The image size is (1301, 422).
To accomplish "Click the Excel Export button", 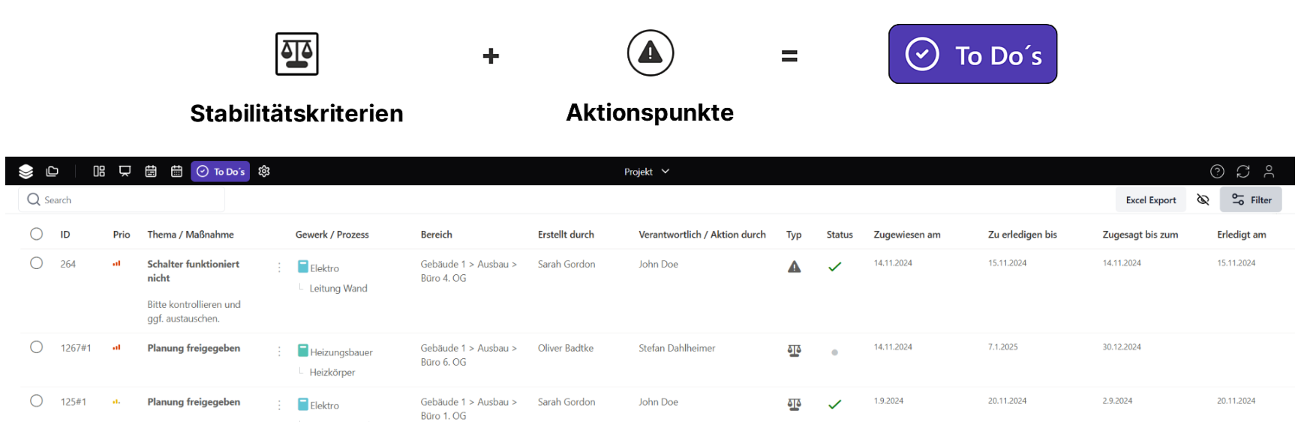I will pyautogui.click(x=1150, y=200).
